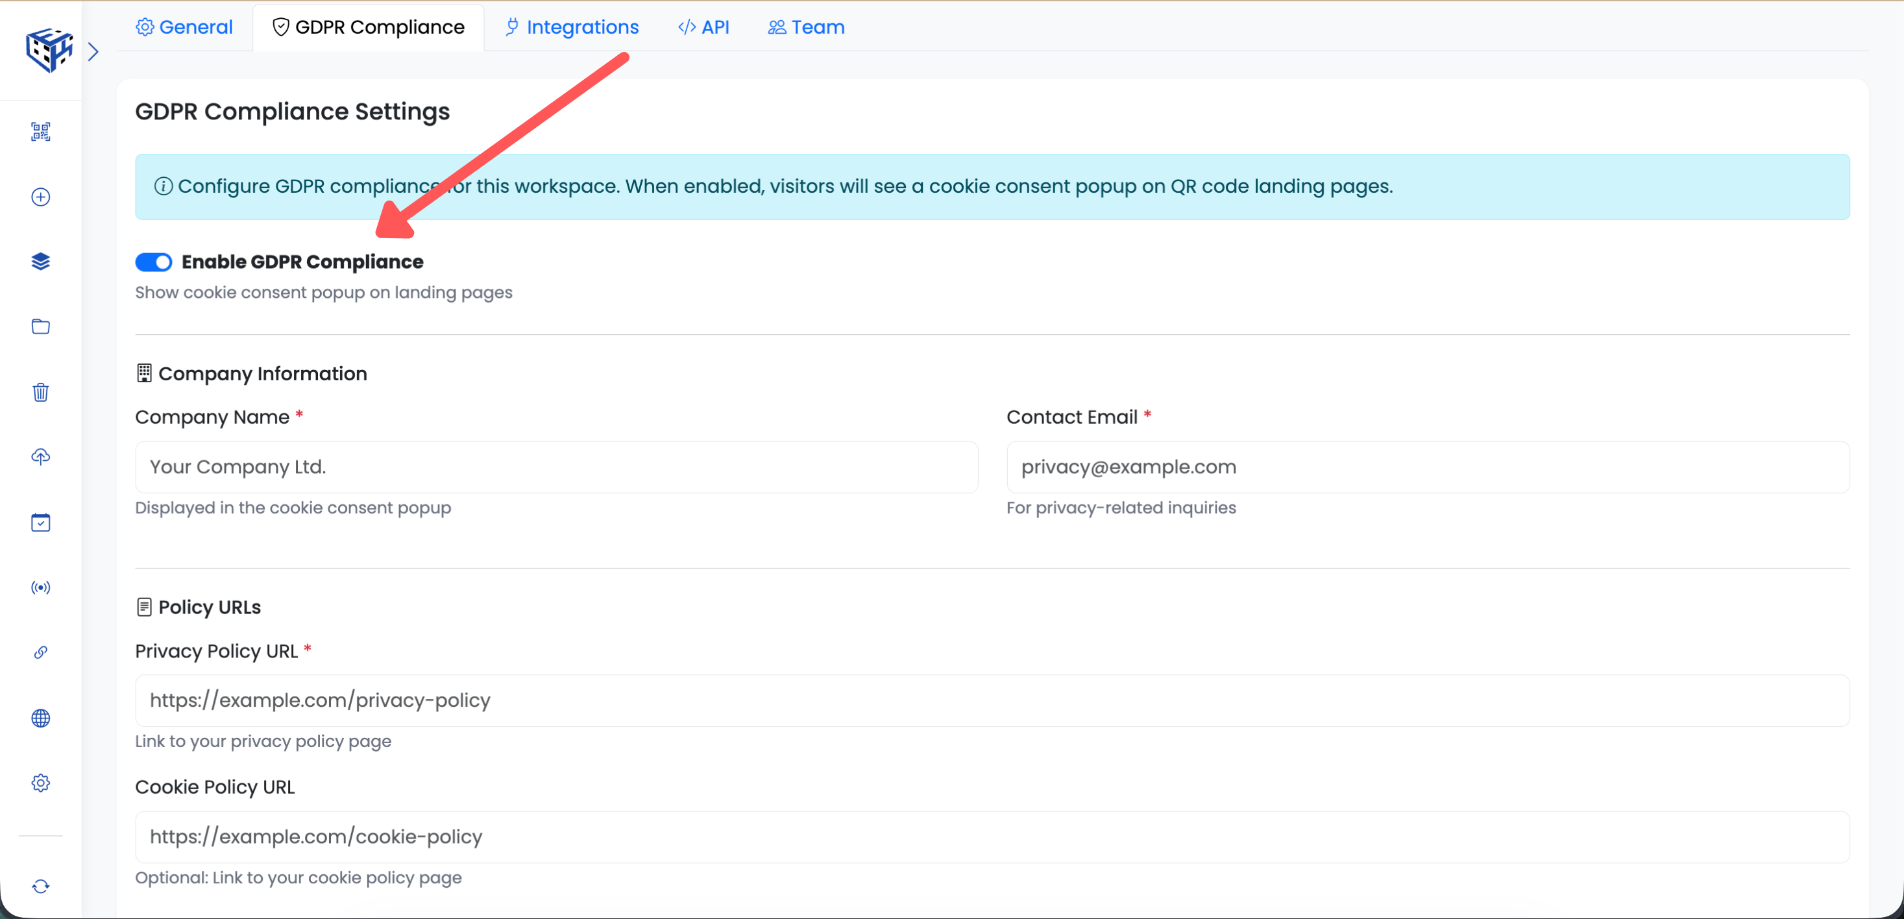This screenshot has height=919, width=1904.
Task: Open the trash section in sidebar
Action: click(x=41, y=392)
